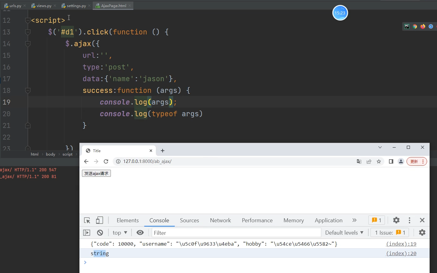Click Google Translate icon in address bar
The image size is (437, 273).
pyautogui.click(x=359, y=161)
